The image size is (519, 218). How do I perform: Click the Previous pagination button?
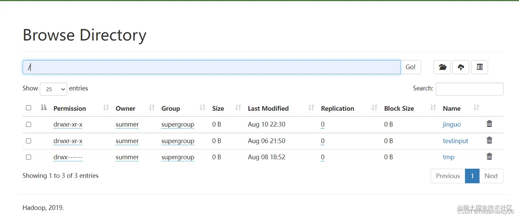[448, 176]
